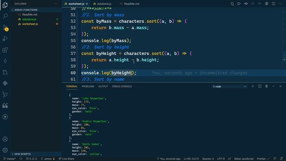Open the notifications bell in status bar

281,159
